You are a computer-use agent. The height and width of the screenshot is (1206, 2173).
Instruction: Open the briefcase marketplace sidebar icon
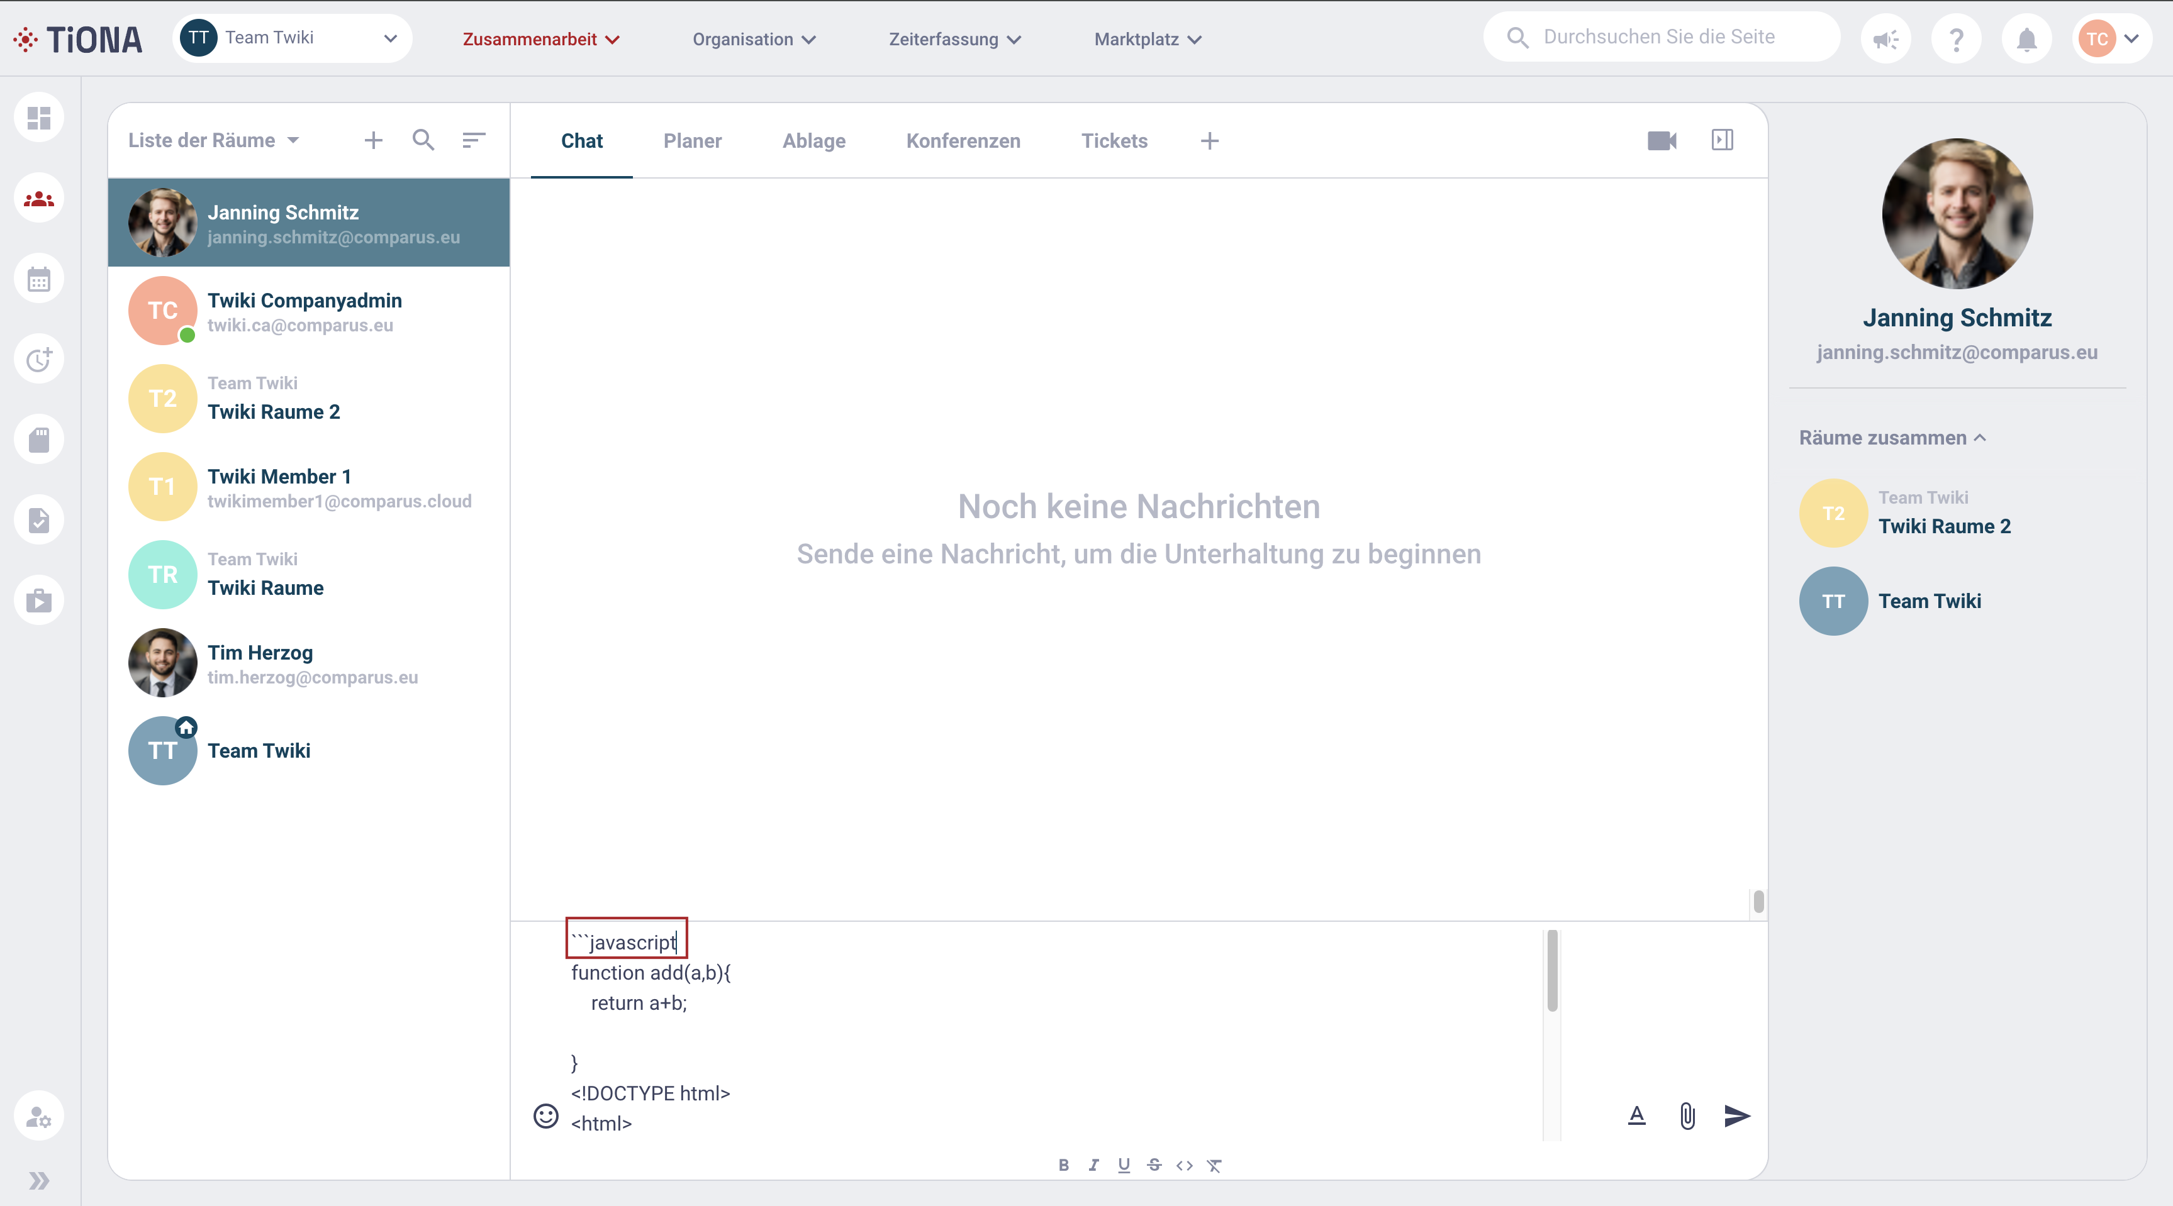coord(39,601)
